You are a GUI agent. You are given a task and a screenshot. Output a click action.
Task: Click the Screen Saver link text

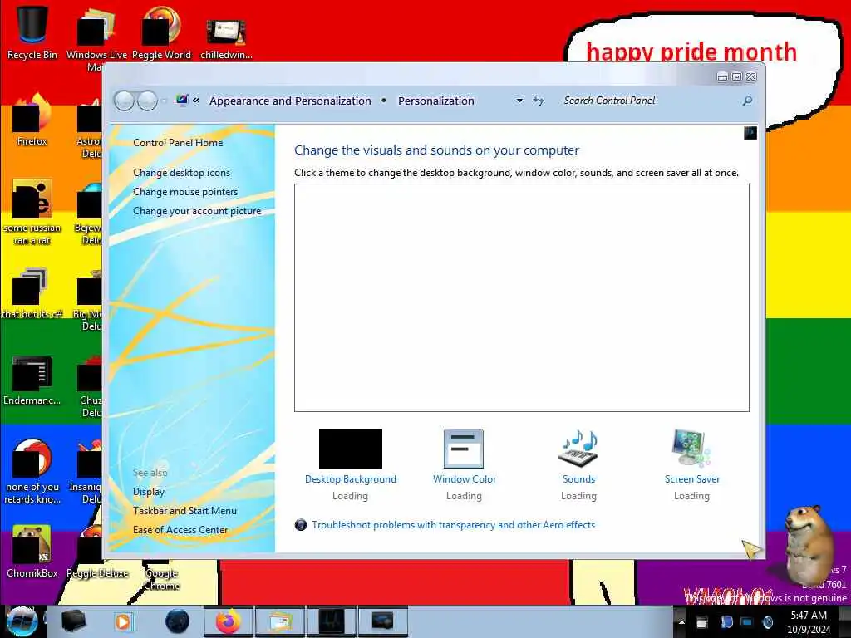[692, 479]
